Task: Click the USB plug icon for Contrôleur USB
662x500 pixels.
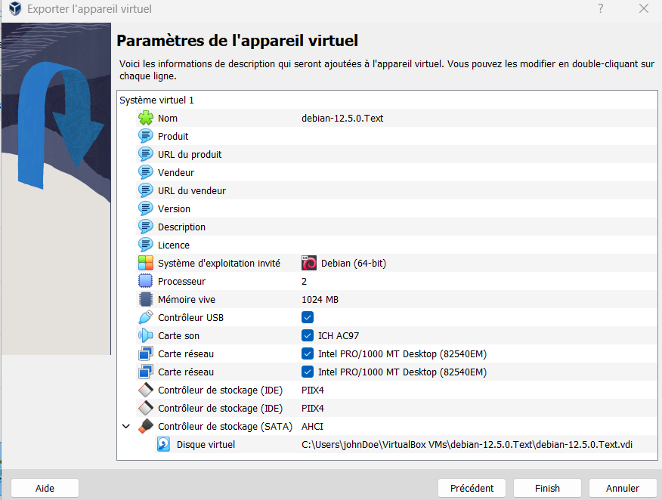Action: [146, 317]
